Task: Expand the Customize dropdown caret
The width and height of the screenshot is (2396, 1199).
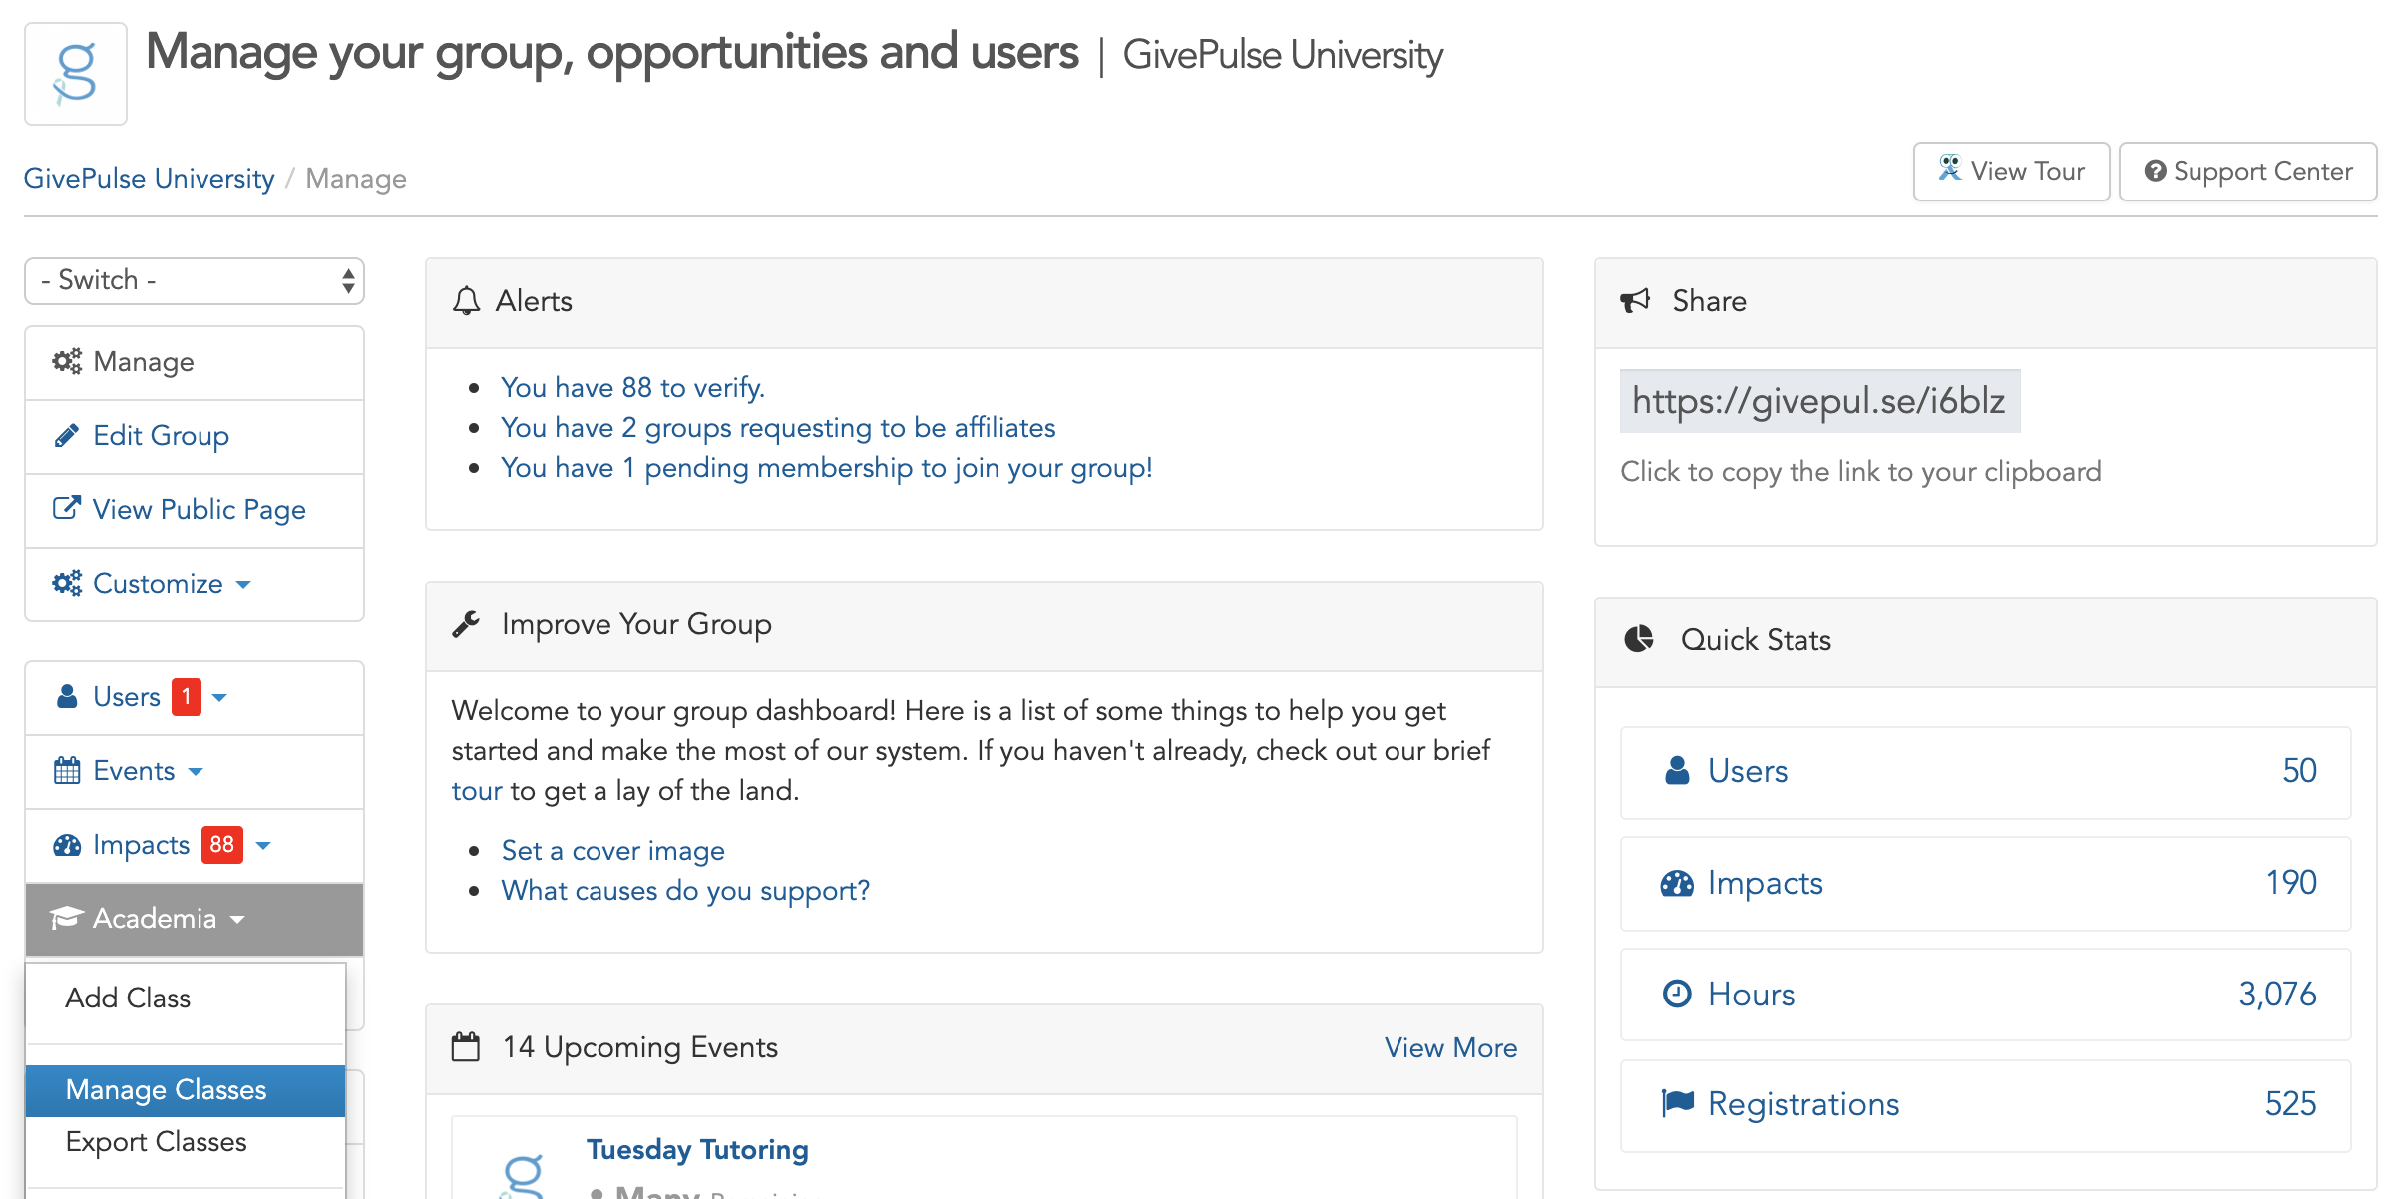Action: coord(243,585)
